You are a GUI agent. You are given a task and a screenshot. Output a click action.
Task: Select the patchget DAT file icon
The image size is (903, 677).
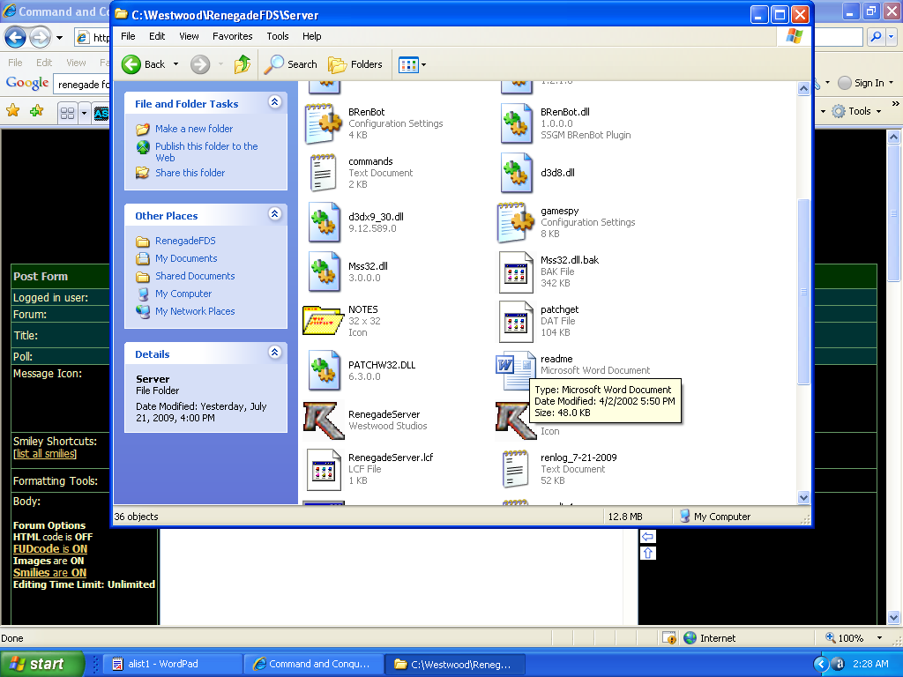coord(516,321)
